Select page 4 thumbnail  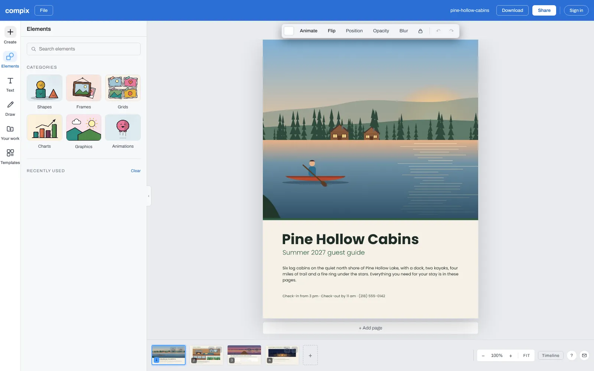[282, 355]
